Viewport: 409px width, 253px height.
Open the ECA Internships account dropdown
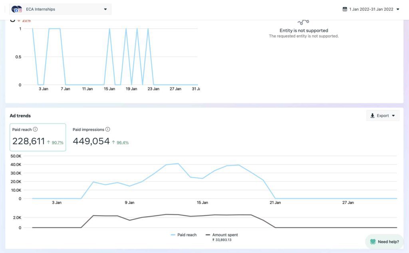coord(105,9)
